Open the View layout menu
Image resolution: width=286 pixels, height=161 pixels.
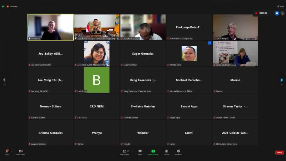click(x=280, y=6)
